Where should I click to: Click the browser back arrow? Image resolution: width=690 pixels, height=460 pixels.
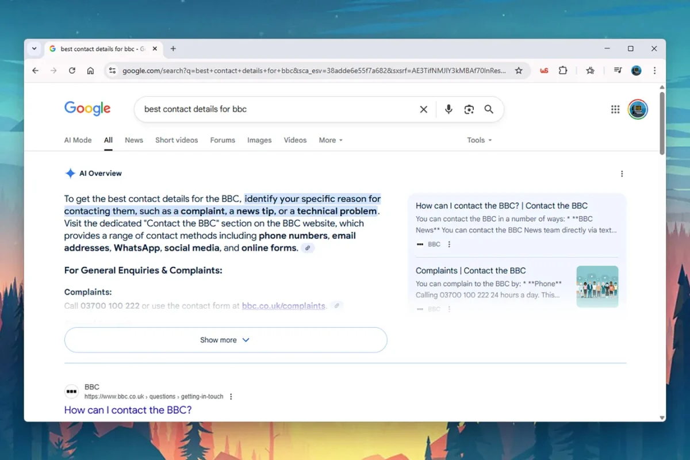tap(36, 71)
